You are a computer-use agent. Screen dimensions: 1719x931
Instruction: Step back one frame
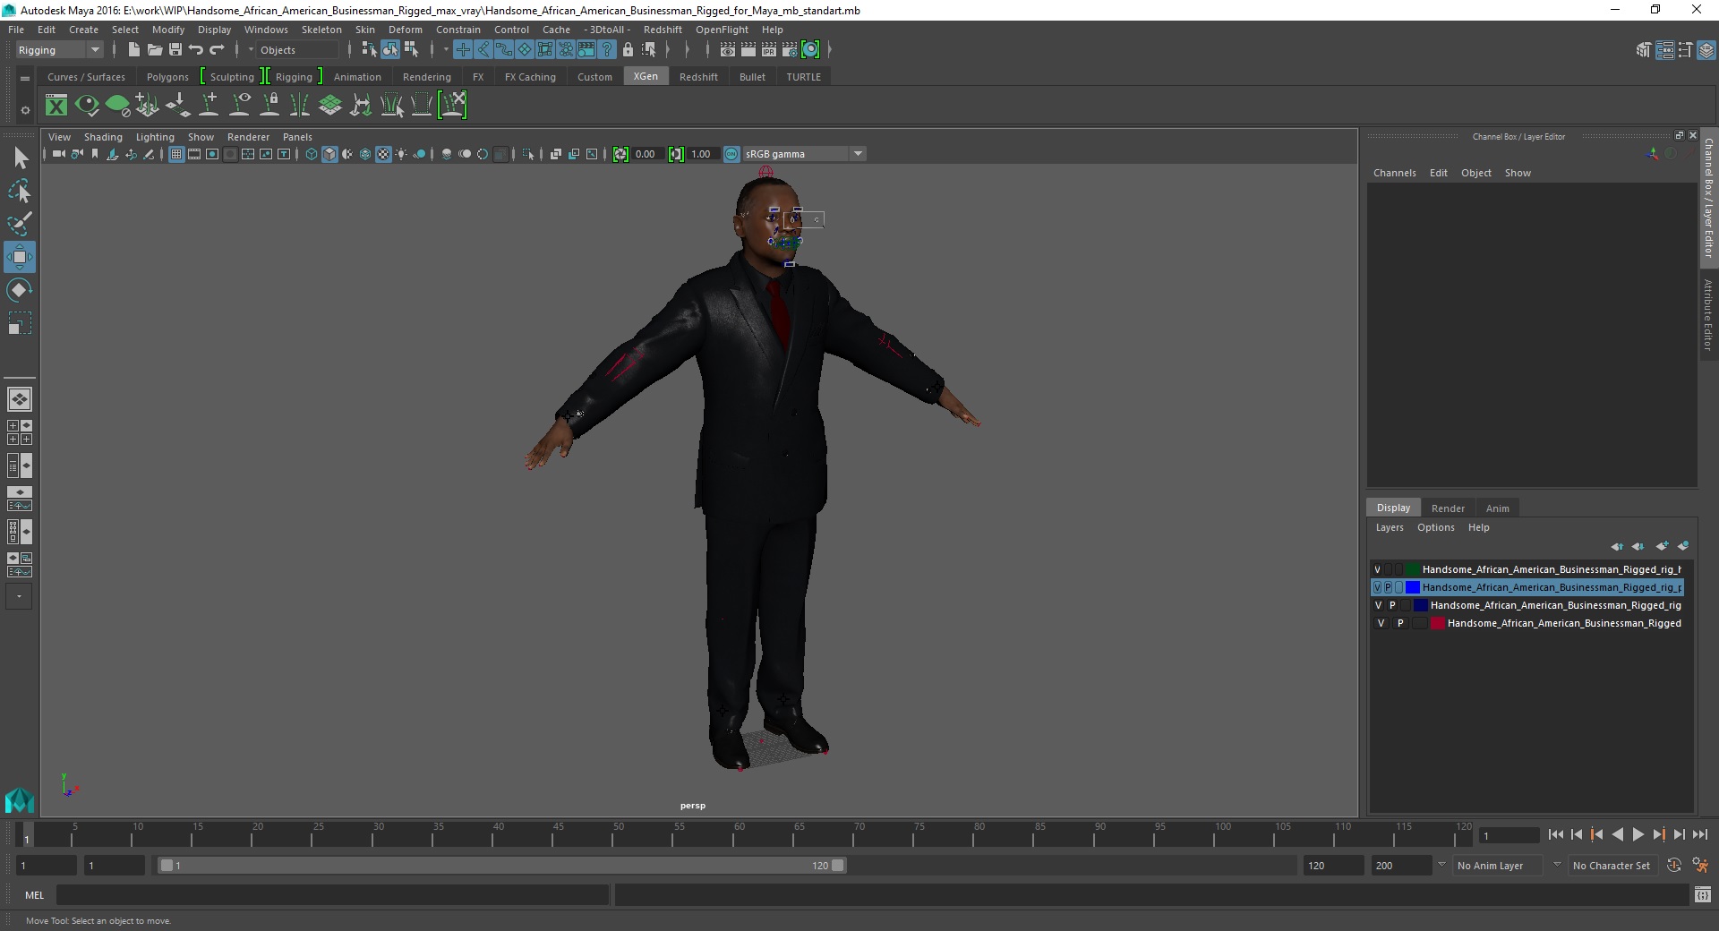[x=1576, y=834]
